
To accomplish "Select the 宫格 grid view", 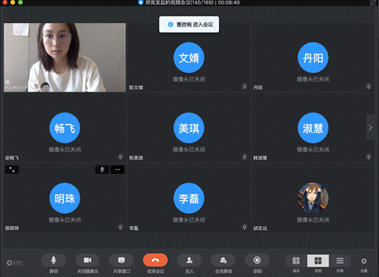I will click(x=318, y=261).
